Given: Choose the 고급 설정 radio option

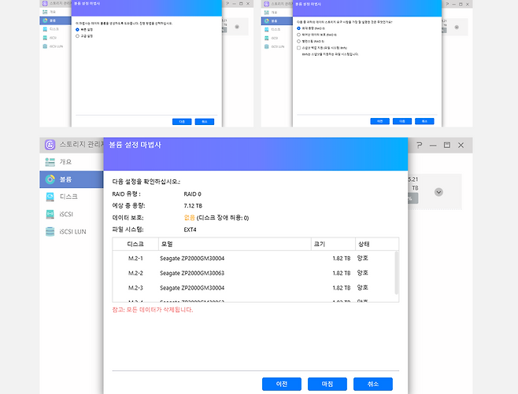Looking at the screenshot, I should click(x=77, y=36).
